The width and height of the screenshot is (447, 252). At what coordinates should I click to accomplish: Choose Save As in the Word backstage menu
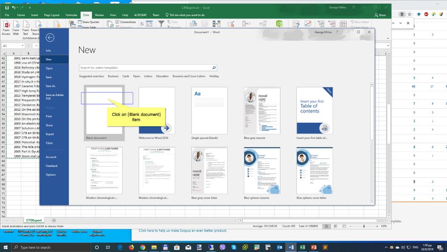[x=54, y=86]
